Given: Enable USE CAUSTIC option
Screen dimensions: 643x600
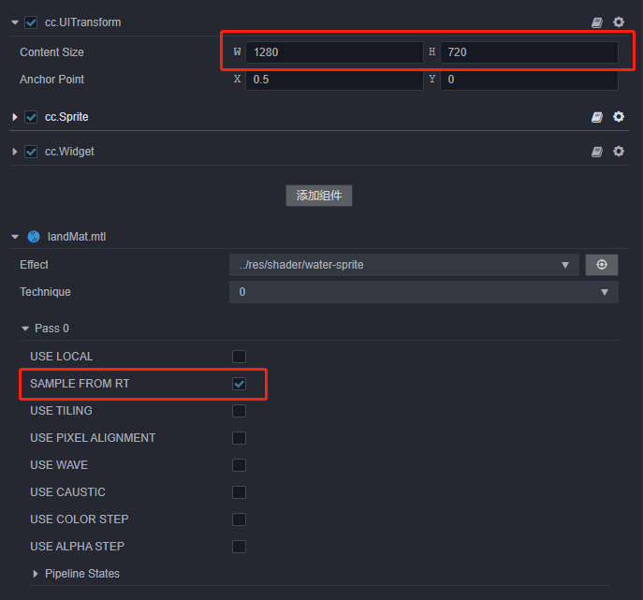Looking at the screenshot, I should tap(239, 492).
